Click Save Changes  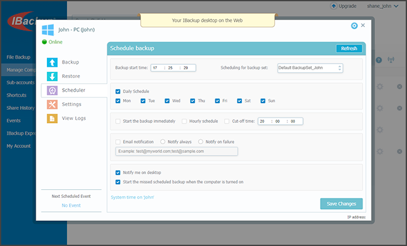(x=341, y=204)
